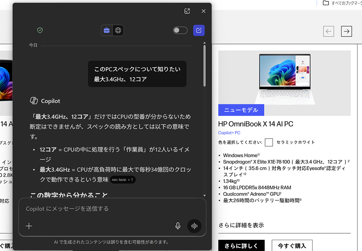Select the web globe mode
This screenshot has height=251, width=362.
point(118,30)
